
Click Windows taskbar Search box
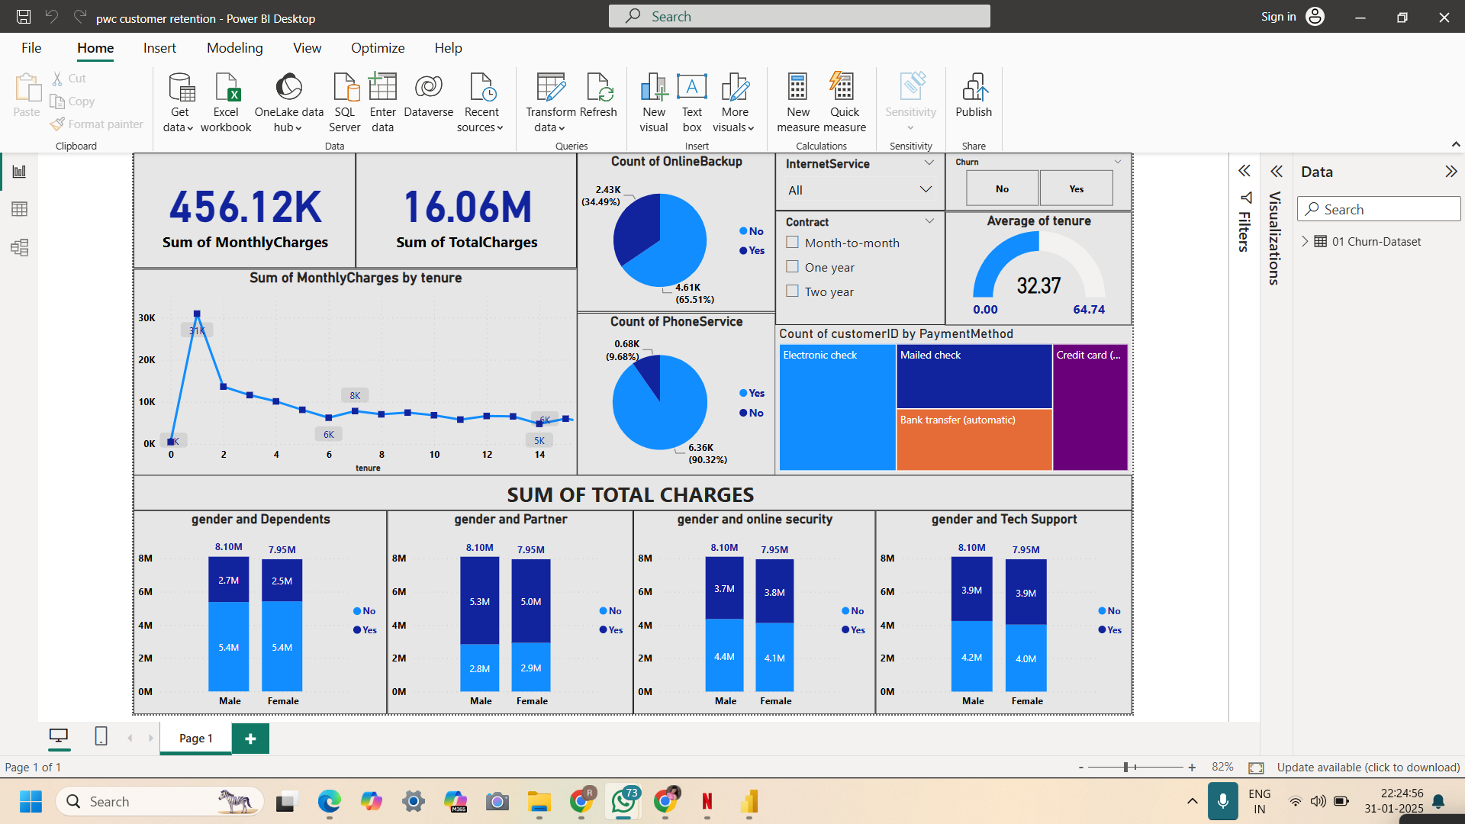[160, 801]
